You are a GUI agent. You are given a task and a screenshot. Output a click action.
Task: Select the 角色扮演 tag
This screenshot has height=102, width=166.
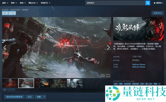128,84
